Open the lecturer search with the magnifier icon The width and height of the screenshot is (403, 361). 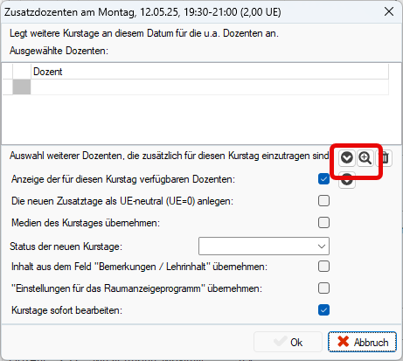click(365, 158)
